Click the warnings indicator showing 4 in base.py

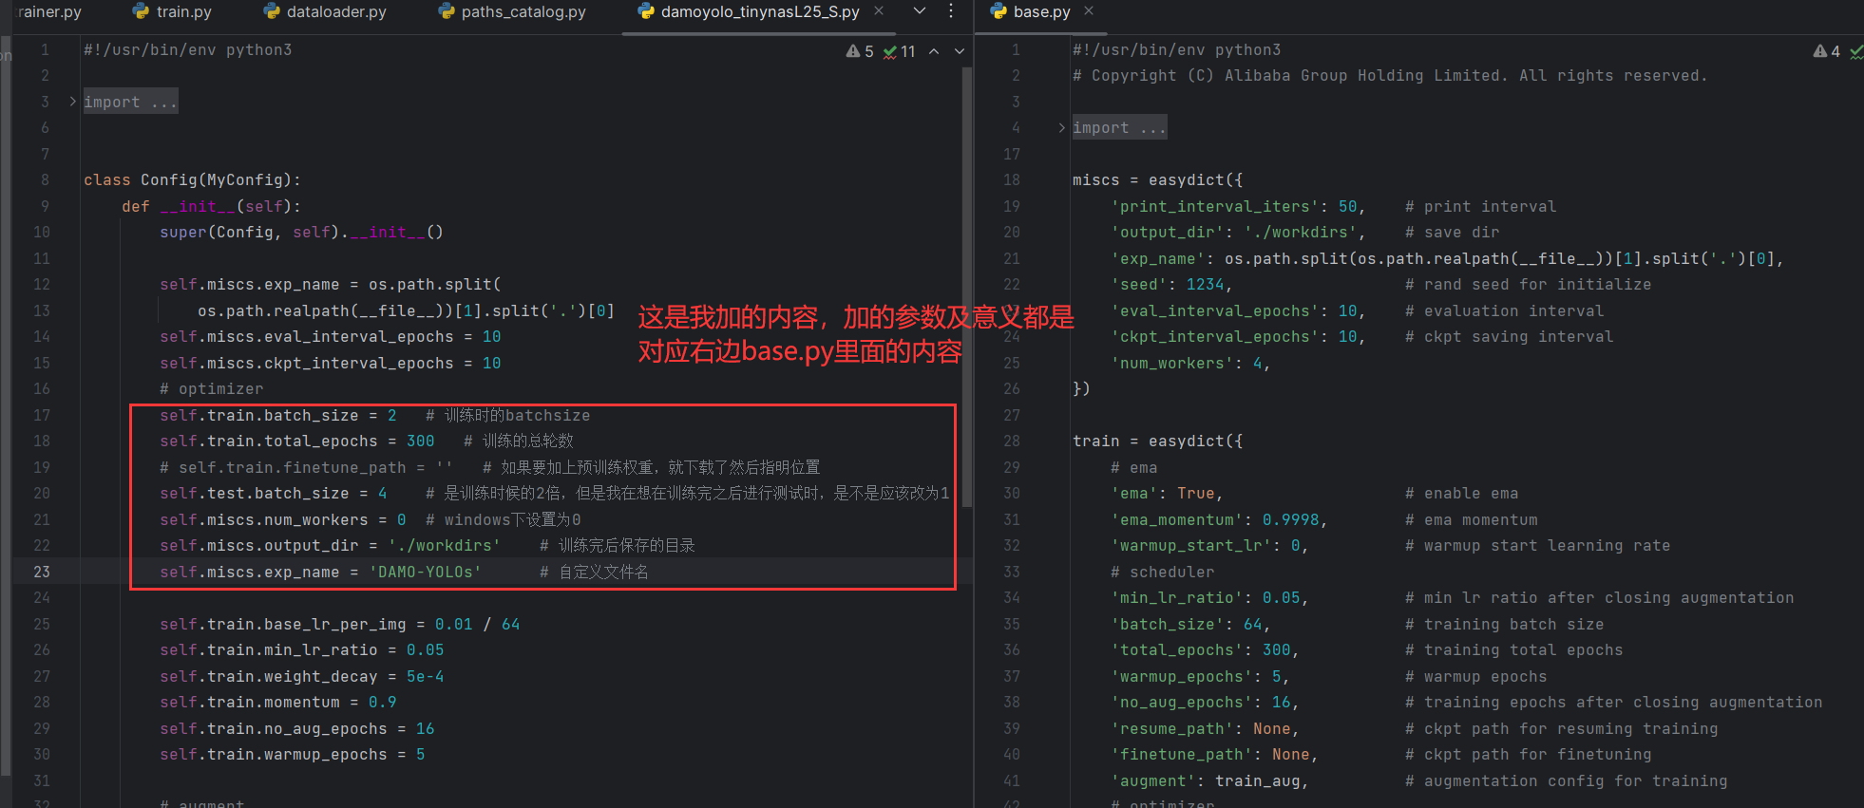pyautogui.click(x=1826, y=51)
